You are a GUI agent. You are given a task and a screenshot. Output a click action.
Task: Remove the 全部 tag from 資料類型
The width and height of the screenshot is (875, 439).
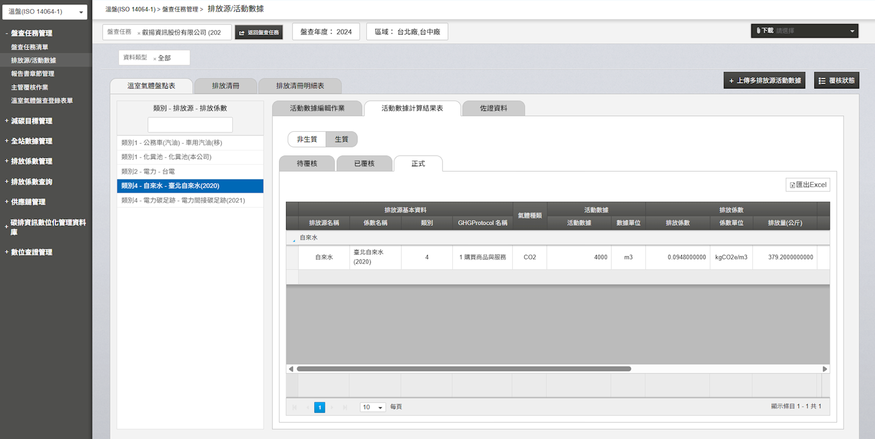[x=155, y=58]
